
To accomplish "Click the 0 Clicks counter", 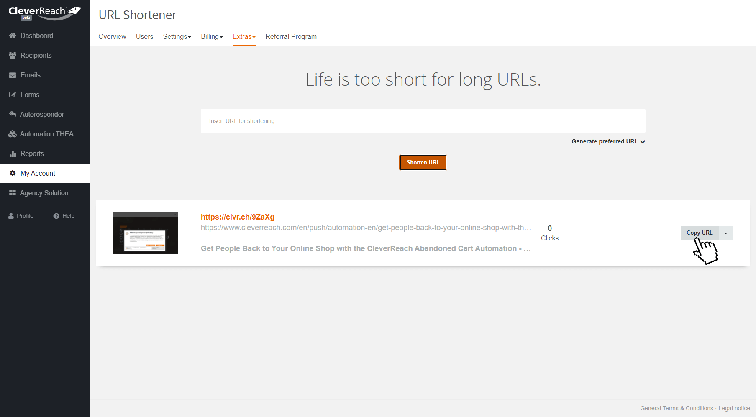I will point(550,233).
